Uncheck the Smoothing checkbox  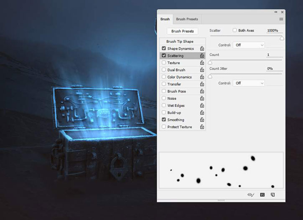pos(164,119)
